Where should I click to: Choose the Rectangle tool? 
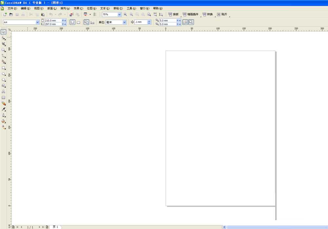[x=4, y=68]
